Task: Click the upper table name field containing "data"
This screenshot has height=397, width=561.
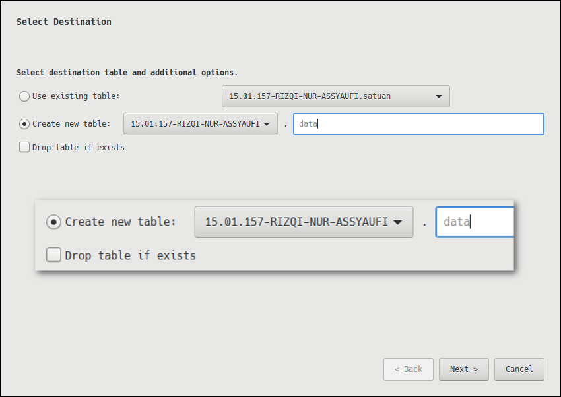Action: click(418, 124)
